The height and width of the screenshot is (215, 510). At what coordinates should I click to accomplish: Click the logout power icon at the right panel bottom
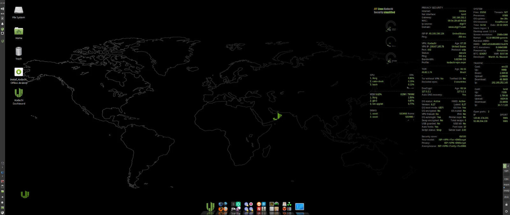pyautogui.click(x=506, y=211)
